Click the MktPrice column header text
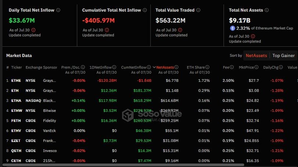Image resolution: width=298 pixels, height=167 pixels. pyautogui.click(x=246, y=67)
